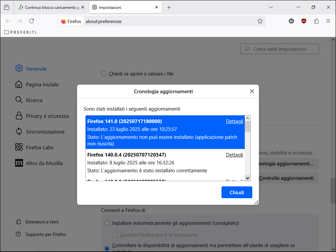The height and width of the screenshot is (252, 336).
Task: Click the preferences page vertical scrollbar thumb
Action: point(333,191)
